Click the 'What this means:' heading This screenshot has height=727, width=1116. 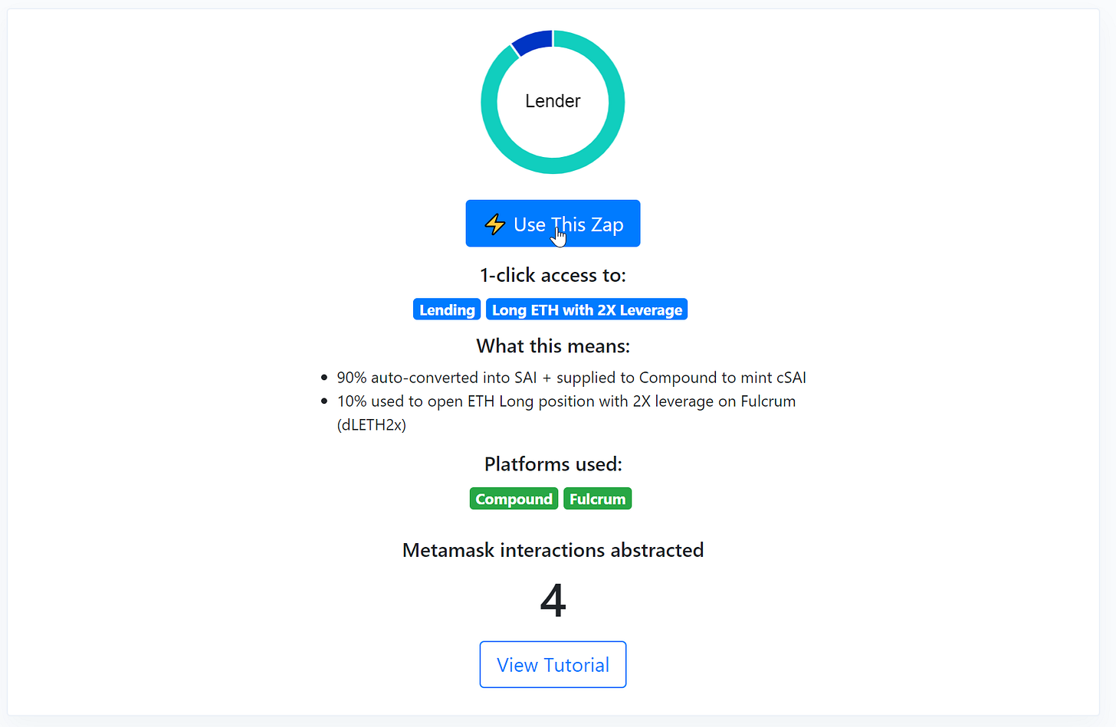click(553, 346)
